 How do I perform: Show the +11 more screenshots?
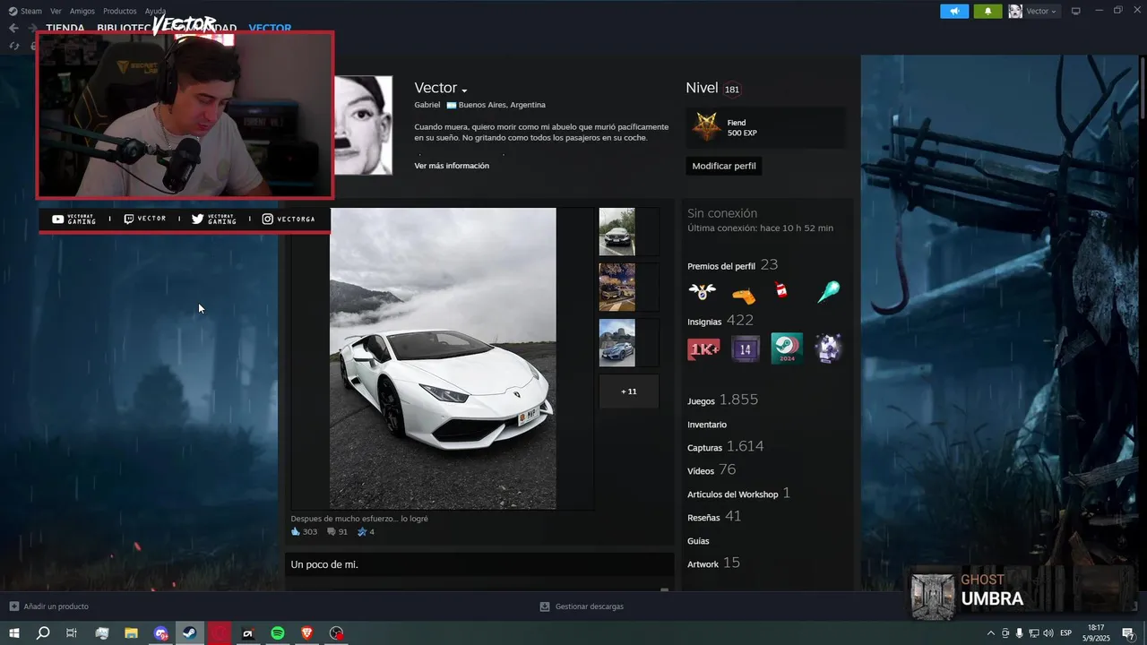(x=629, y=391)
